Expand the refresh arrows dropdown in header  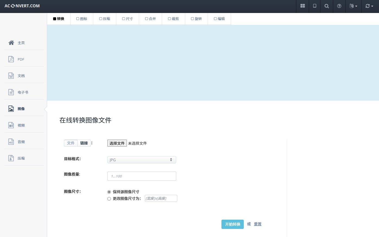(x=369, y=6)
